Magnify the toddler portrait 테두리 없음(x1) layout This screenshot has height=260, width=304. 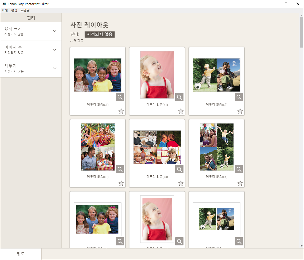point(179,97)
